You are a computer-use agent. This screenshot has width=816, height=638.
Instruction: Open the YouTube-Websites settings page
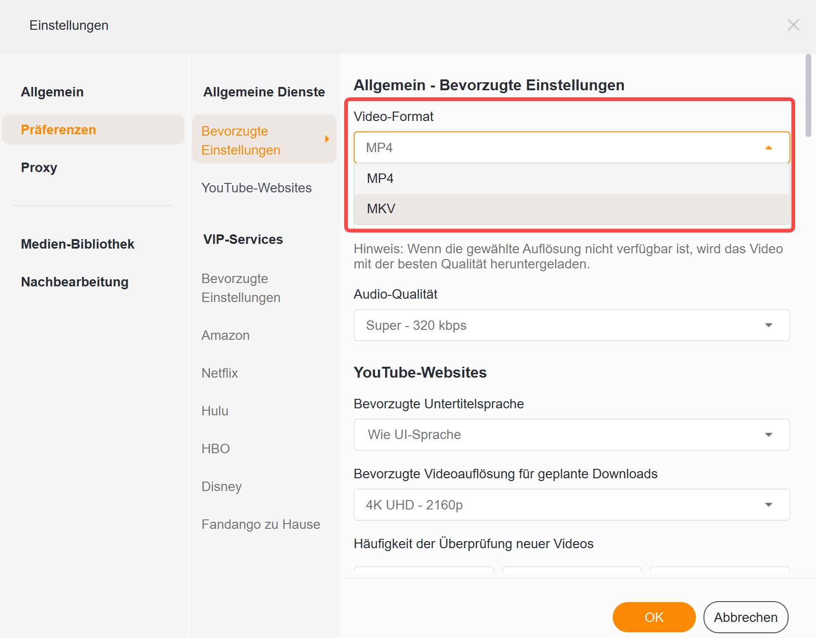tap(257, 188)
